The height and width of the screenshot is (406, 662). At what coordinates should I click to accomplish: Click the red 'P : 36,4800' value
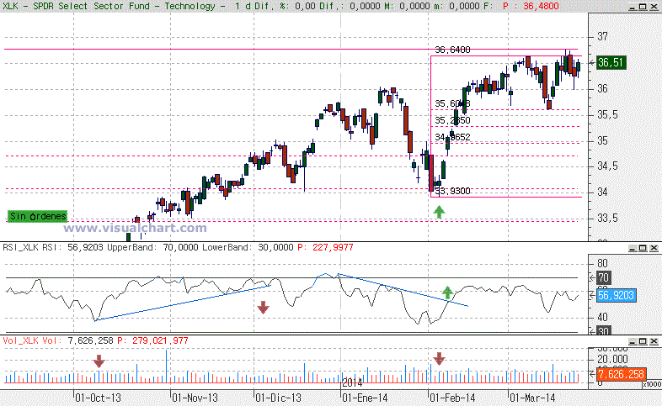point(531,7)
